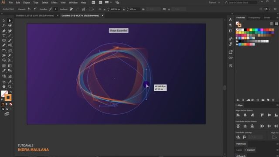Switch to the Transparency tab
Viewport: 279px width, 157px height.
pos(254,17)
